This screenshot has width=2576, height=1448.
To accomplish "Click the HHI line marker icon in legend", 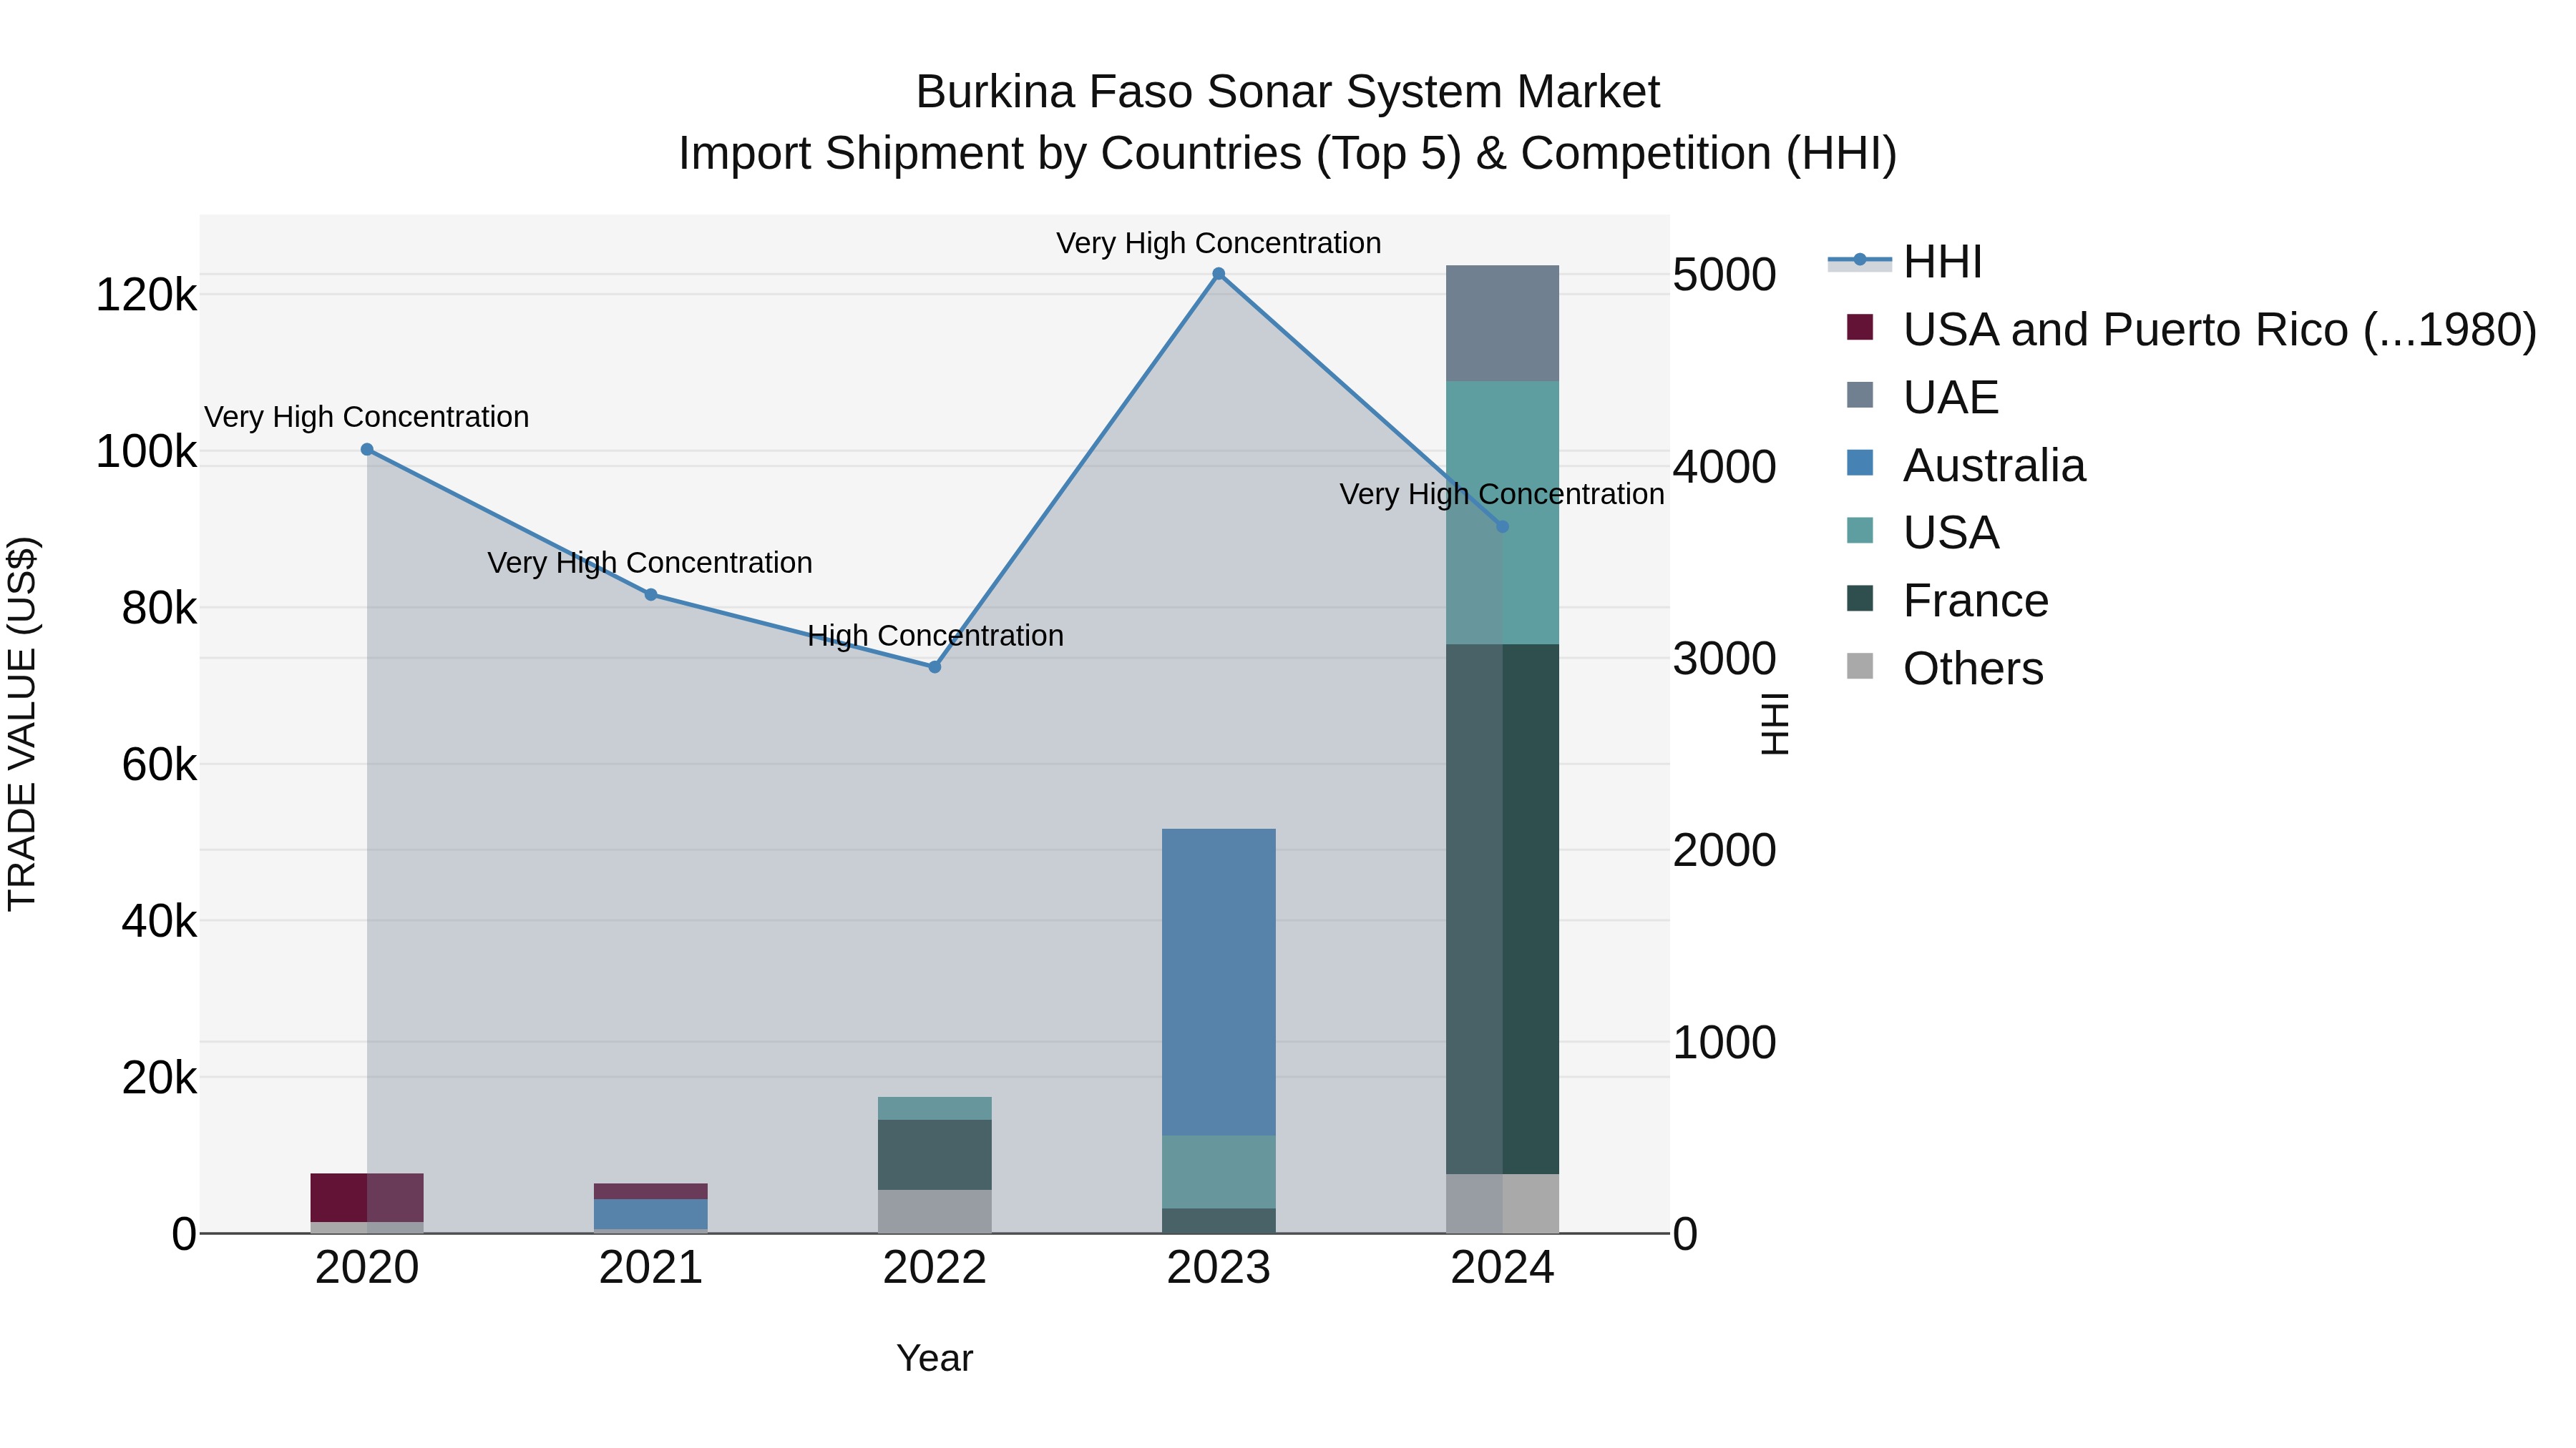I will tap(1860, 261).
